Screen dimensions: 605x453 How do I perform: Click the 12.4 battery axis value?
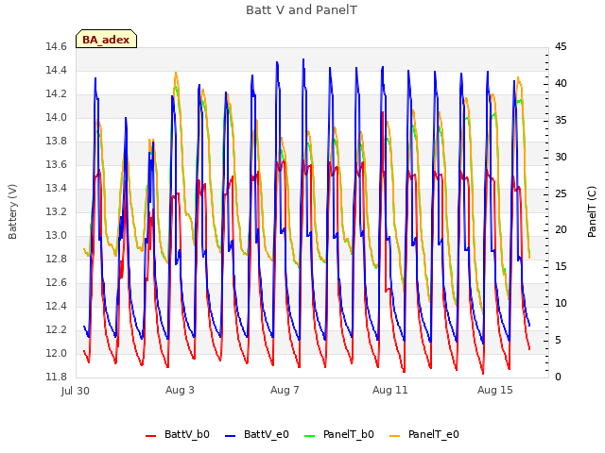(57, 306)
